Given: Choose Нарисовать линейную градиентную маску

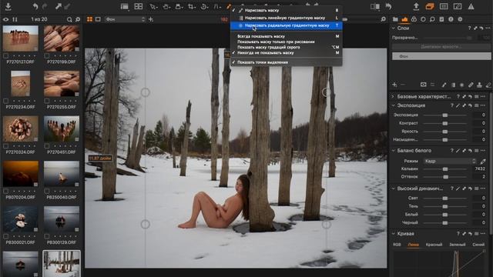Looking at the screenshot, I should click(x=287, y=18).
